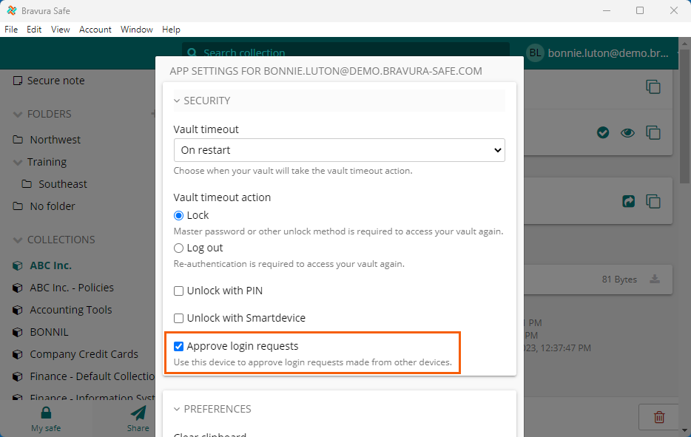Open the File menu
Image resolution: width=691 pixels, height=437 pixels.
click(11, 30)
